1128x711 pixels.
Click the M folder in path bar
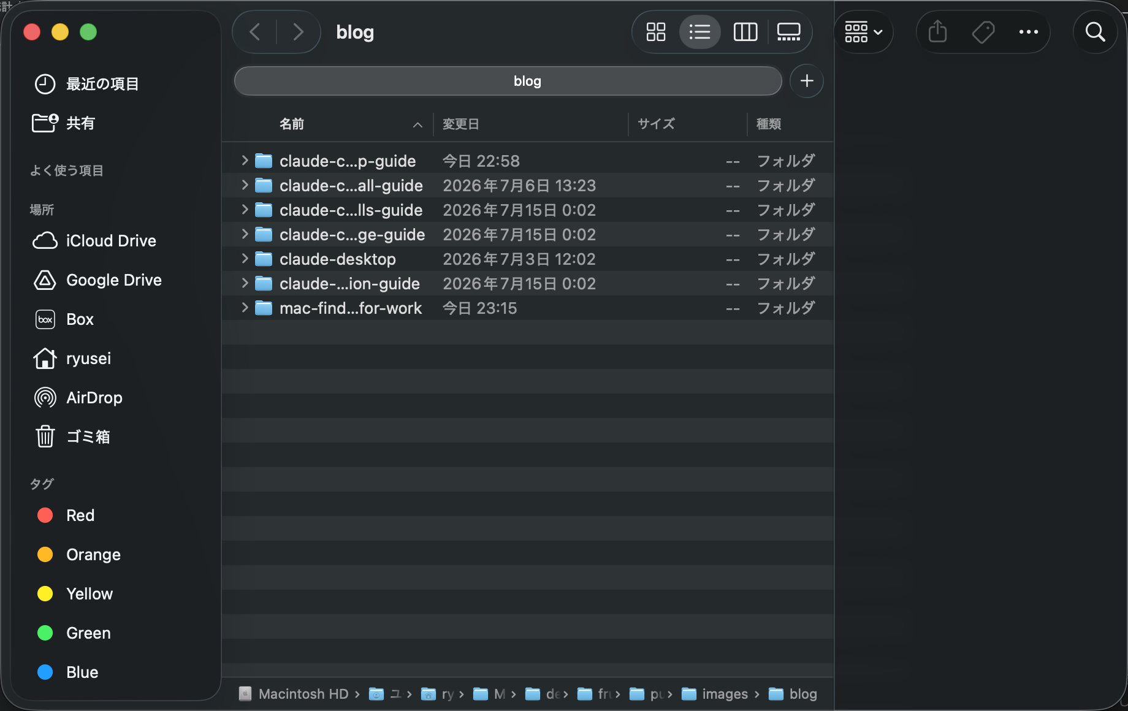coord(490,694)
